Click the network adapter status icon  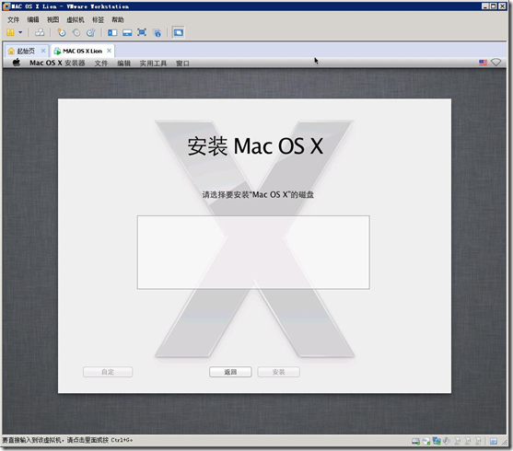coord(437,441)
